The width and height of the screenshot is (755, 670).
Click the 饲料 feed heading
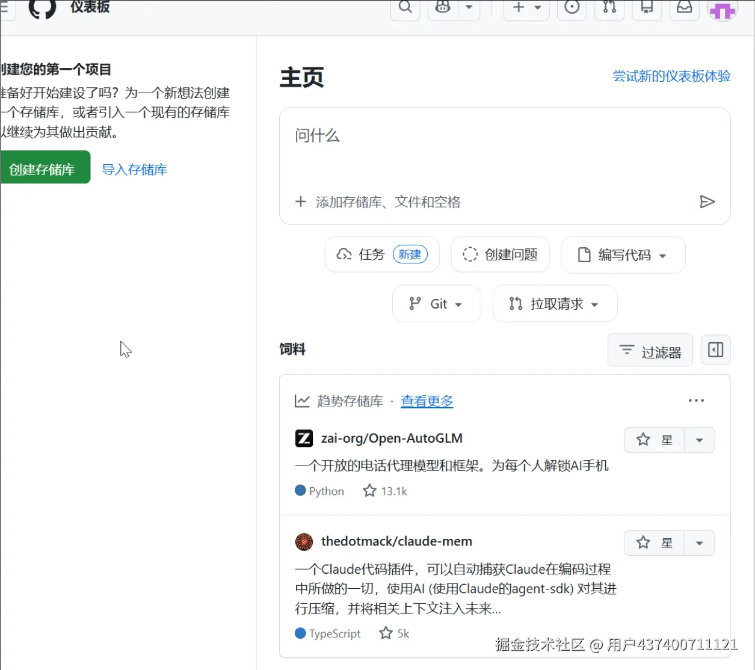click(292, 349)
